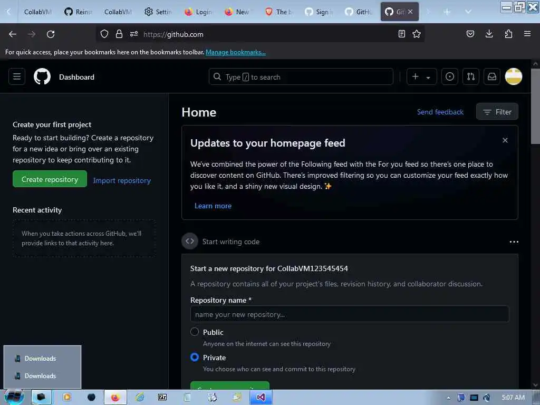Open the Windows Start button
Image resolution: width=540 pixels, height=405 pixels.
pyautogui.click(x=14, y=397)
